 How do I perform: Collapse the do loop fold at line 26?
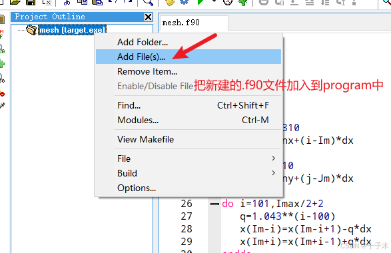pos(214,204)
